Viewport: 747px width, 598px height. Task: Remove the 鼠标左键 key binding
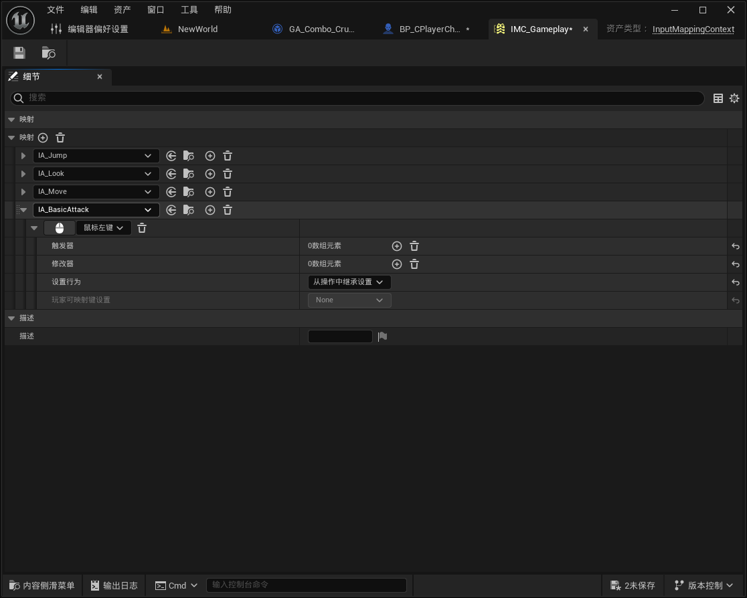tap(141, 227)
